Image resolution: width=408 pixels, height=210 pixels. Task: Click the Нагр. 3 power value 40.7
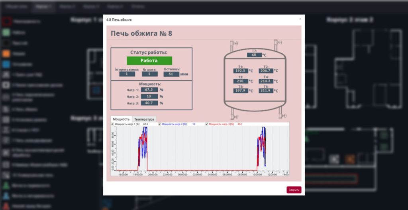149,103
